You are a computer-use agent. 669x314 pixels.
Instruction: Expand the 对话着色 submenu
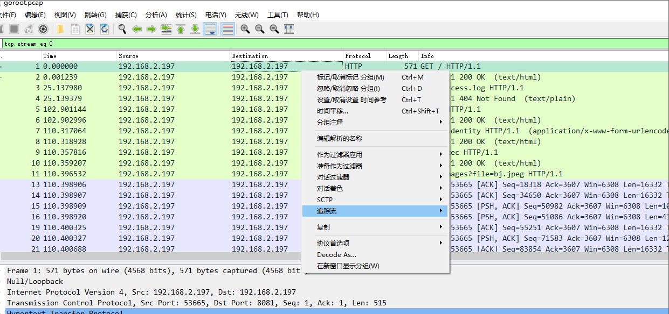(376, 188)
